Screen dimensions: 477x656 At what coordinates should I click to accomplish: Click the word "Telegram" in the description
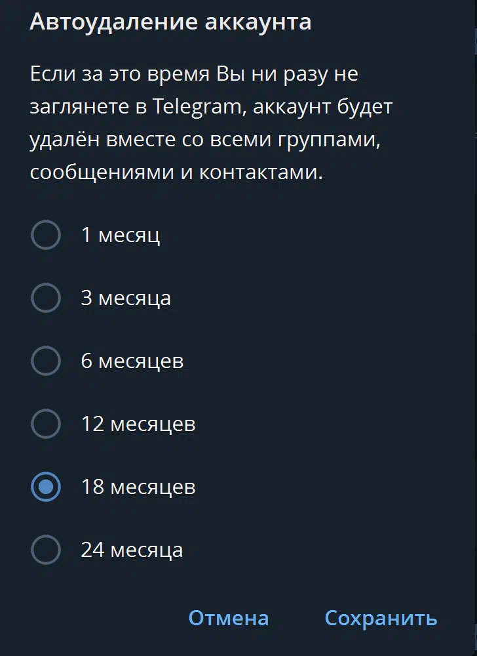tap(197, 106)
